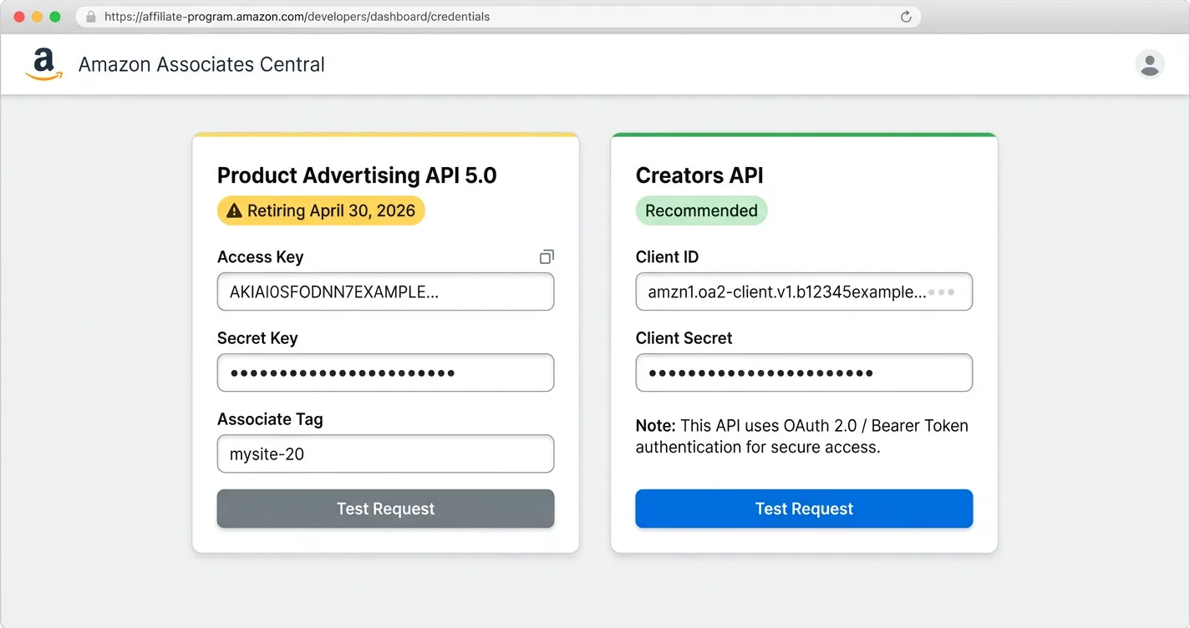Image resolution: width=1190 pixels, height=628 pixels.
Task: Click the padlock icon in the address bar
Action: coord(90,16)
